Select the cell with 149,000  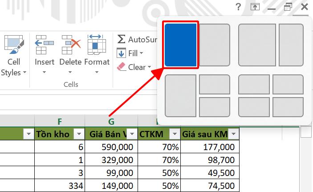tap(111, 186)
